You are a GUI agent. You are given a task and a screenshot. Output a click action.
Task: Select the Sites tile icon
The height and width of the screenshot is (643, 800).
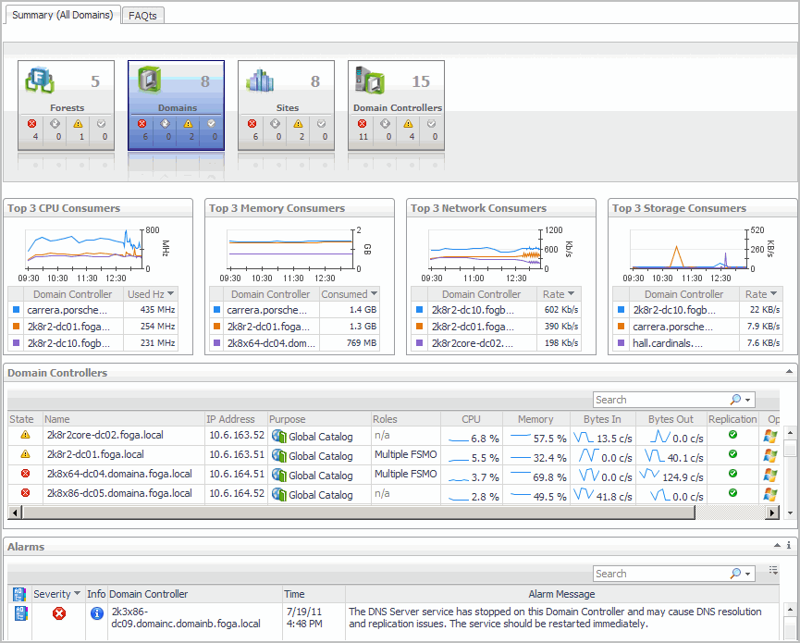coord(260,82)
